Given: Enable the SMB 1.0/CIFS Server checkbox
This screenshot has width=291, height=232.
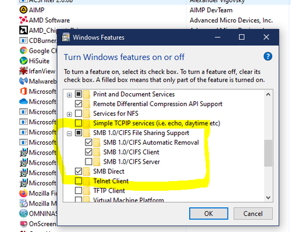Looking at the screenshot, I should tap(89, 162).
